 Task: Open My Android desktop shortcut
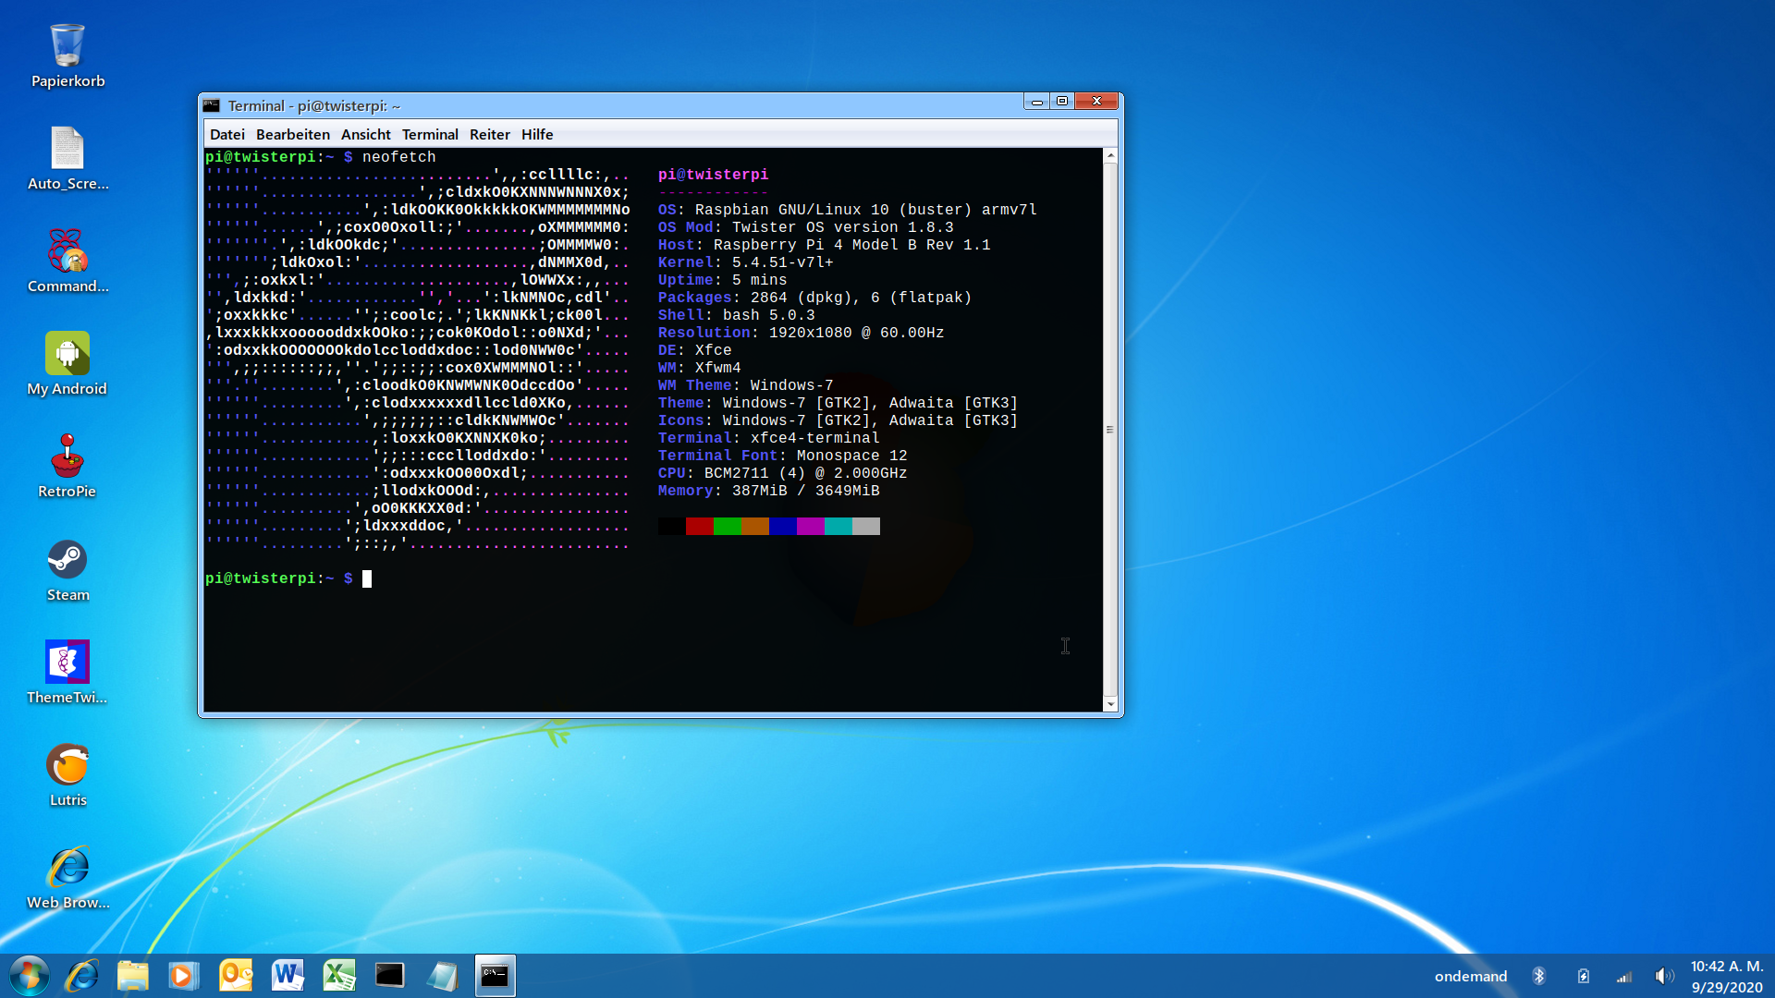click(67, 363)
